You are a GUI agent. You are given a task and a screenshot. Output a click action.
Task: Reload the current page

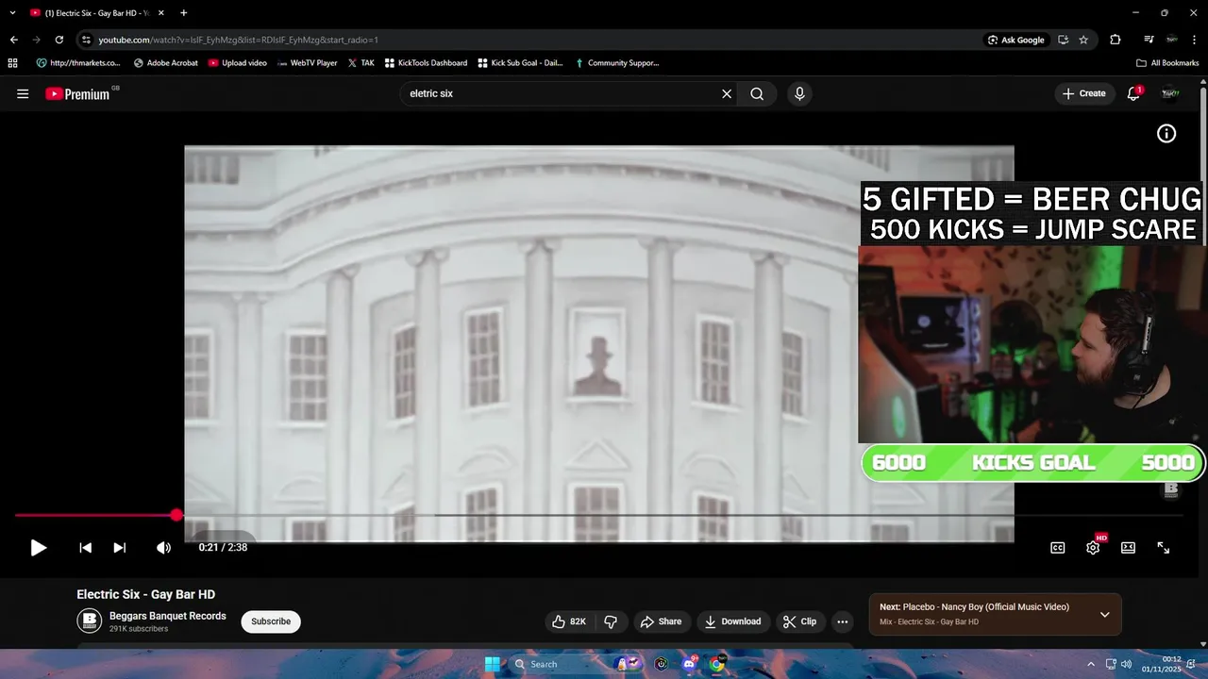(x=59, y=40)
